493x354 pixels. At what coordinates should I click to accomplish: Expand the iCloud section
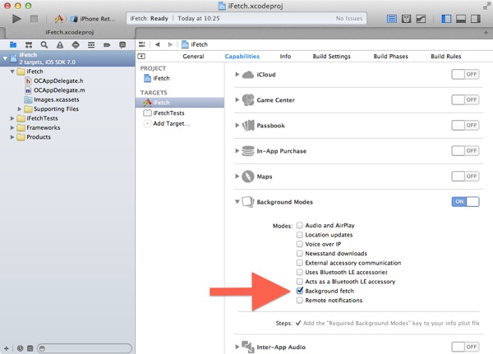point(237,75)
